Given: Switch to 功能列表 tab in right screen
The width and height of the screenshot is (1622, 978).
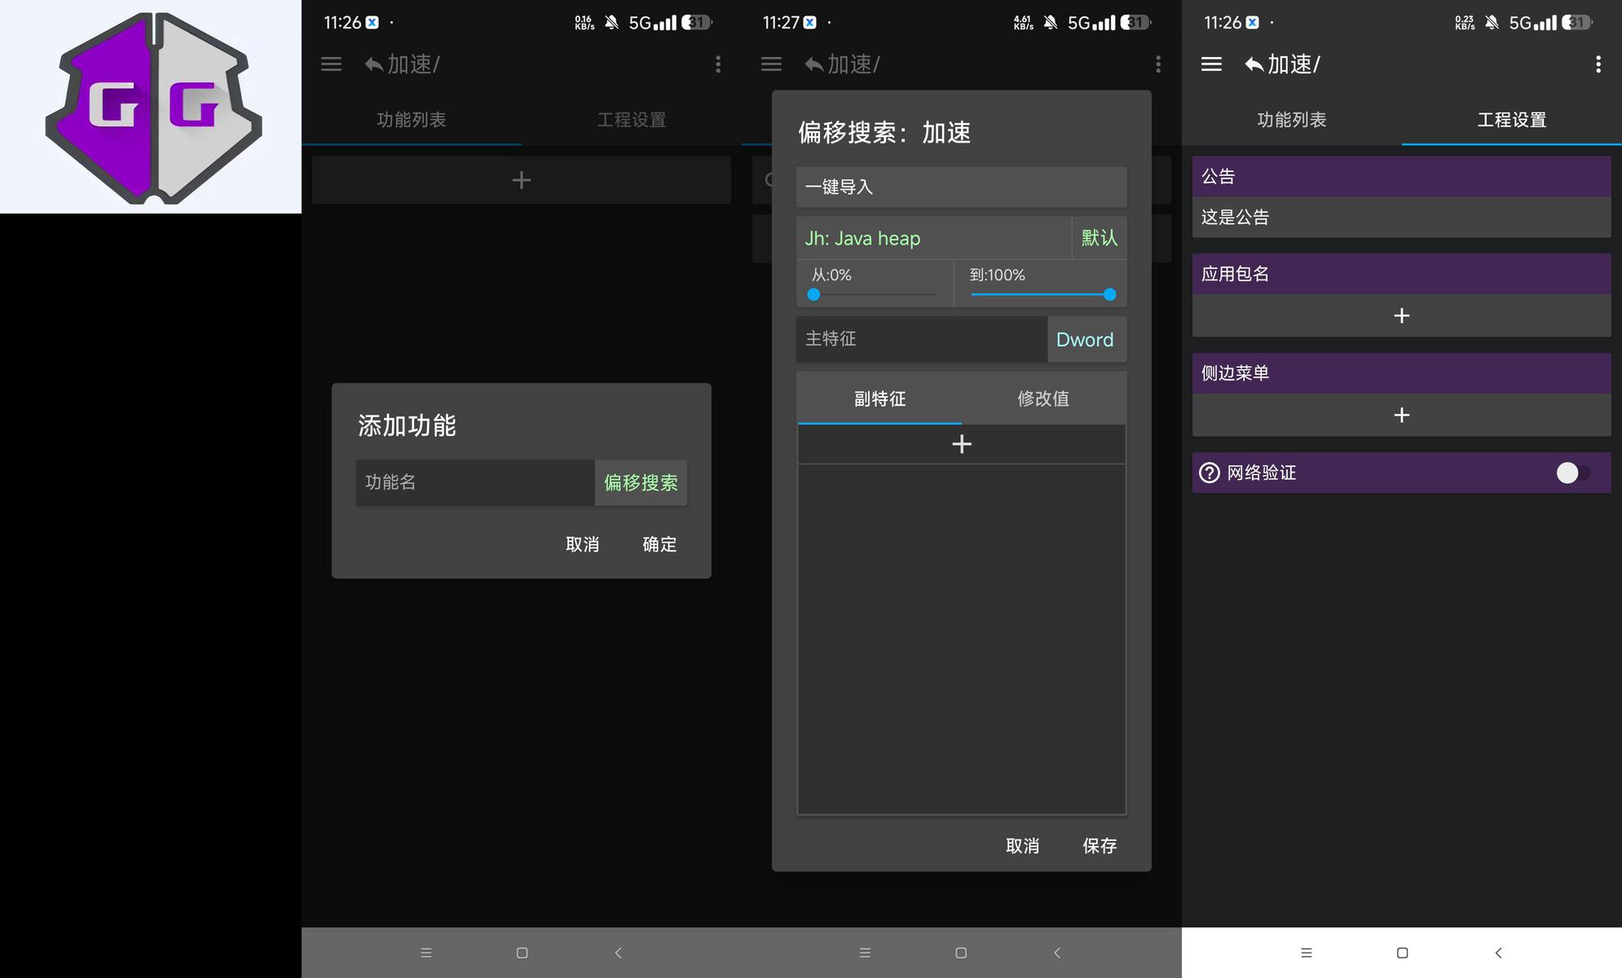Looking at the screenshot, I should (x=1291, y=120).
